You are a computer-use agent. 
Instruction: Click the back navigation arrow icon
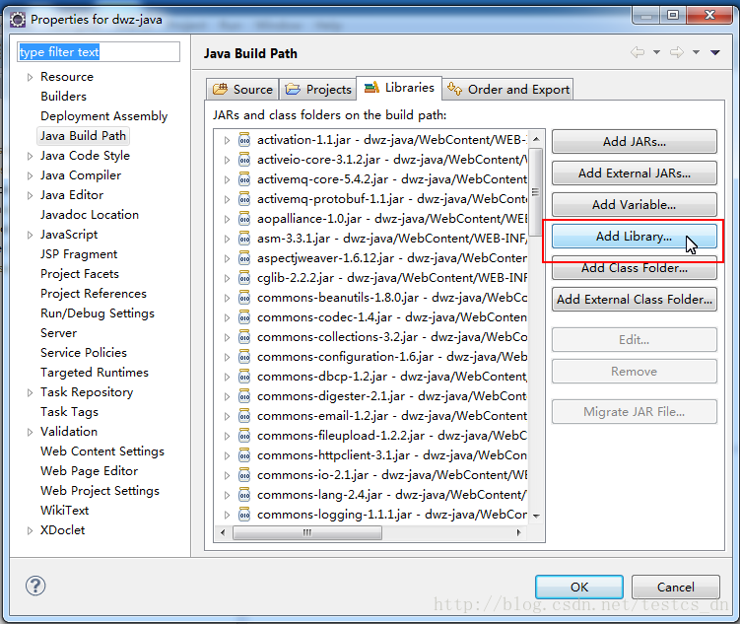pyautogui.click(x=638, y=53)
